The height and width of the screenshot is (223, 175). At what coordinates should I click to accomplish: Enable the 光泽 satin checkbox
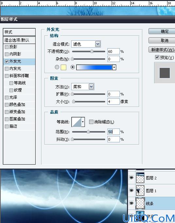coord(7,97)
